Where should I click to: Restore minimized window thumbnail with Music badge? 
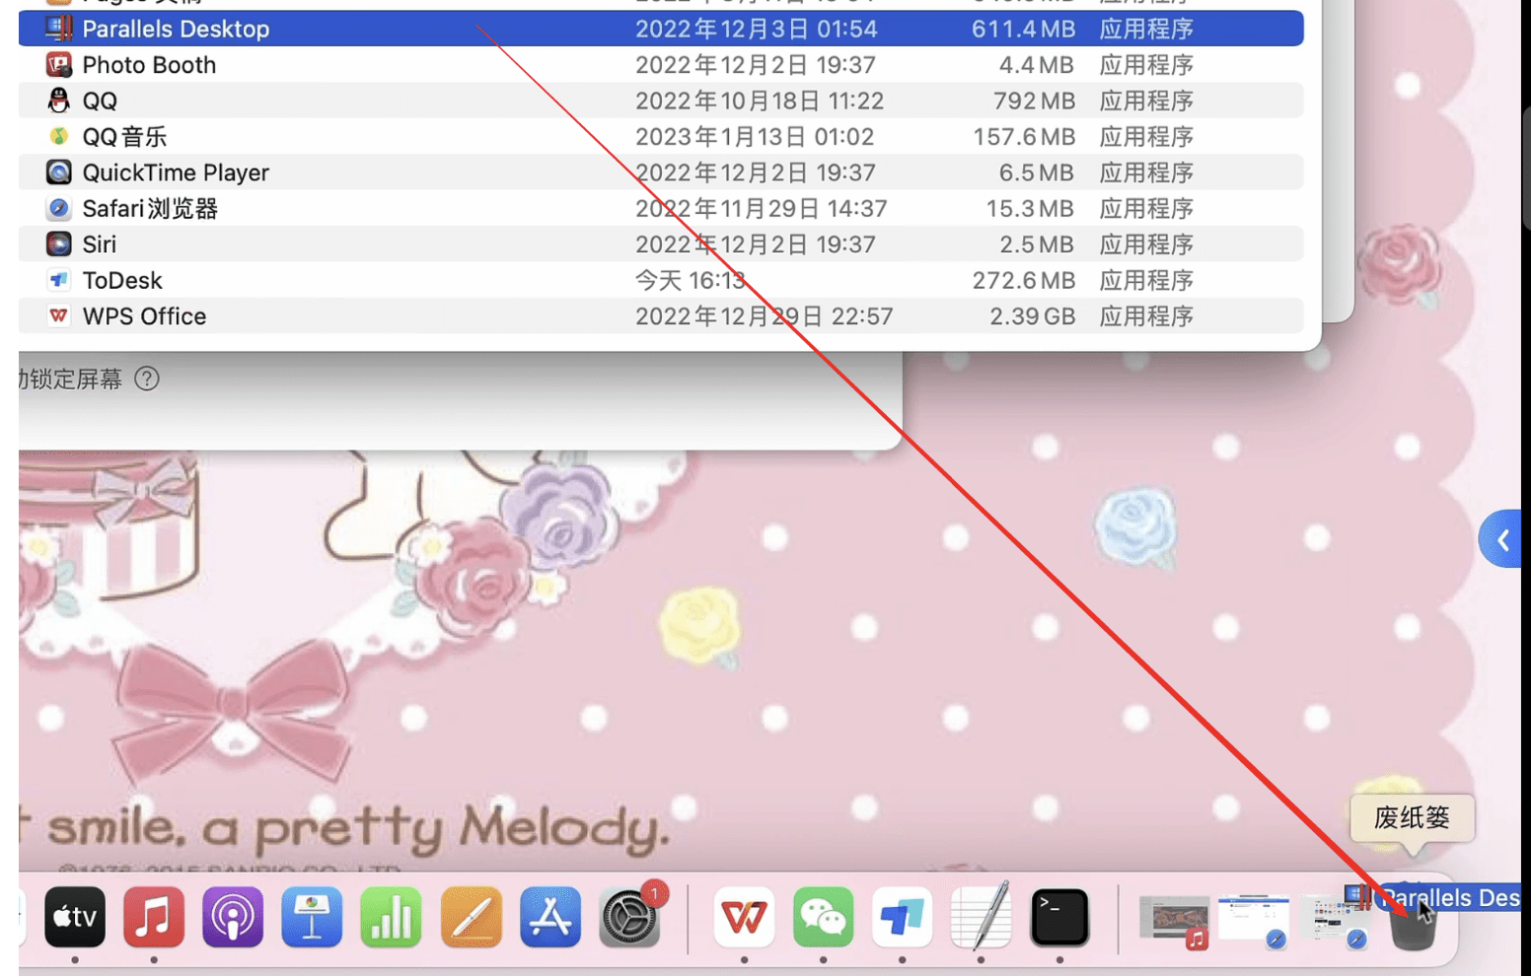coord(1173,919)
